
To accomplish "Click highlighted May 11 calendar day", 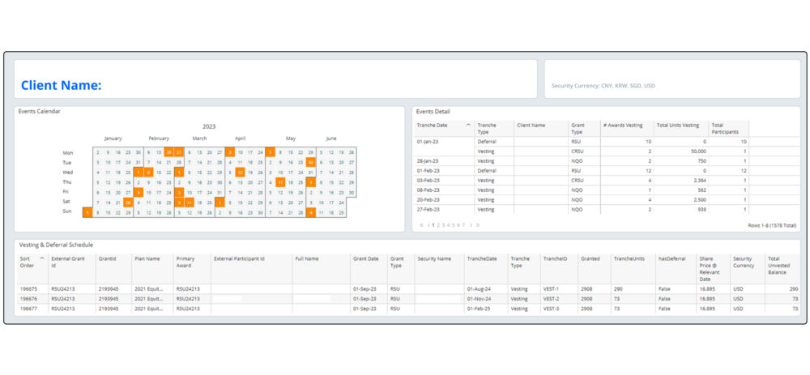I will tap(280, 182).
